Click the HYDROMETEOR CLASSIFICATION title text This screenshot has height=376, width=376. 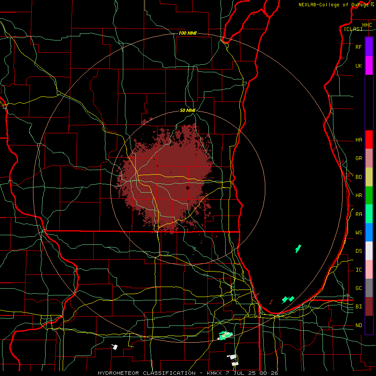(x=146, y=373)
